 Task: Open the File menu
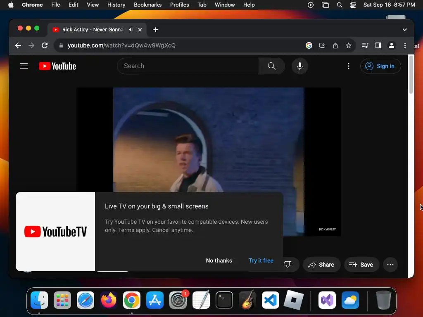(56, 5)
